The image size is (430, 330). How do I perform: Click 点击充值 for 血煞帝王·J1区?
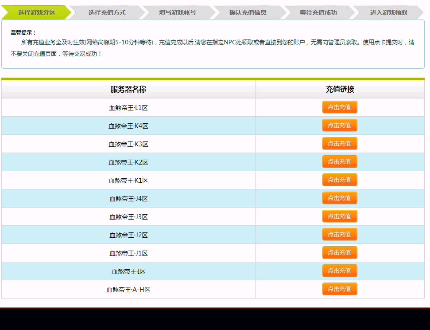[340, 252]
